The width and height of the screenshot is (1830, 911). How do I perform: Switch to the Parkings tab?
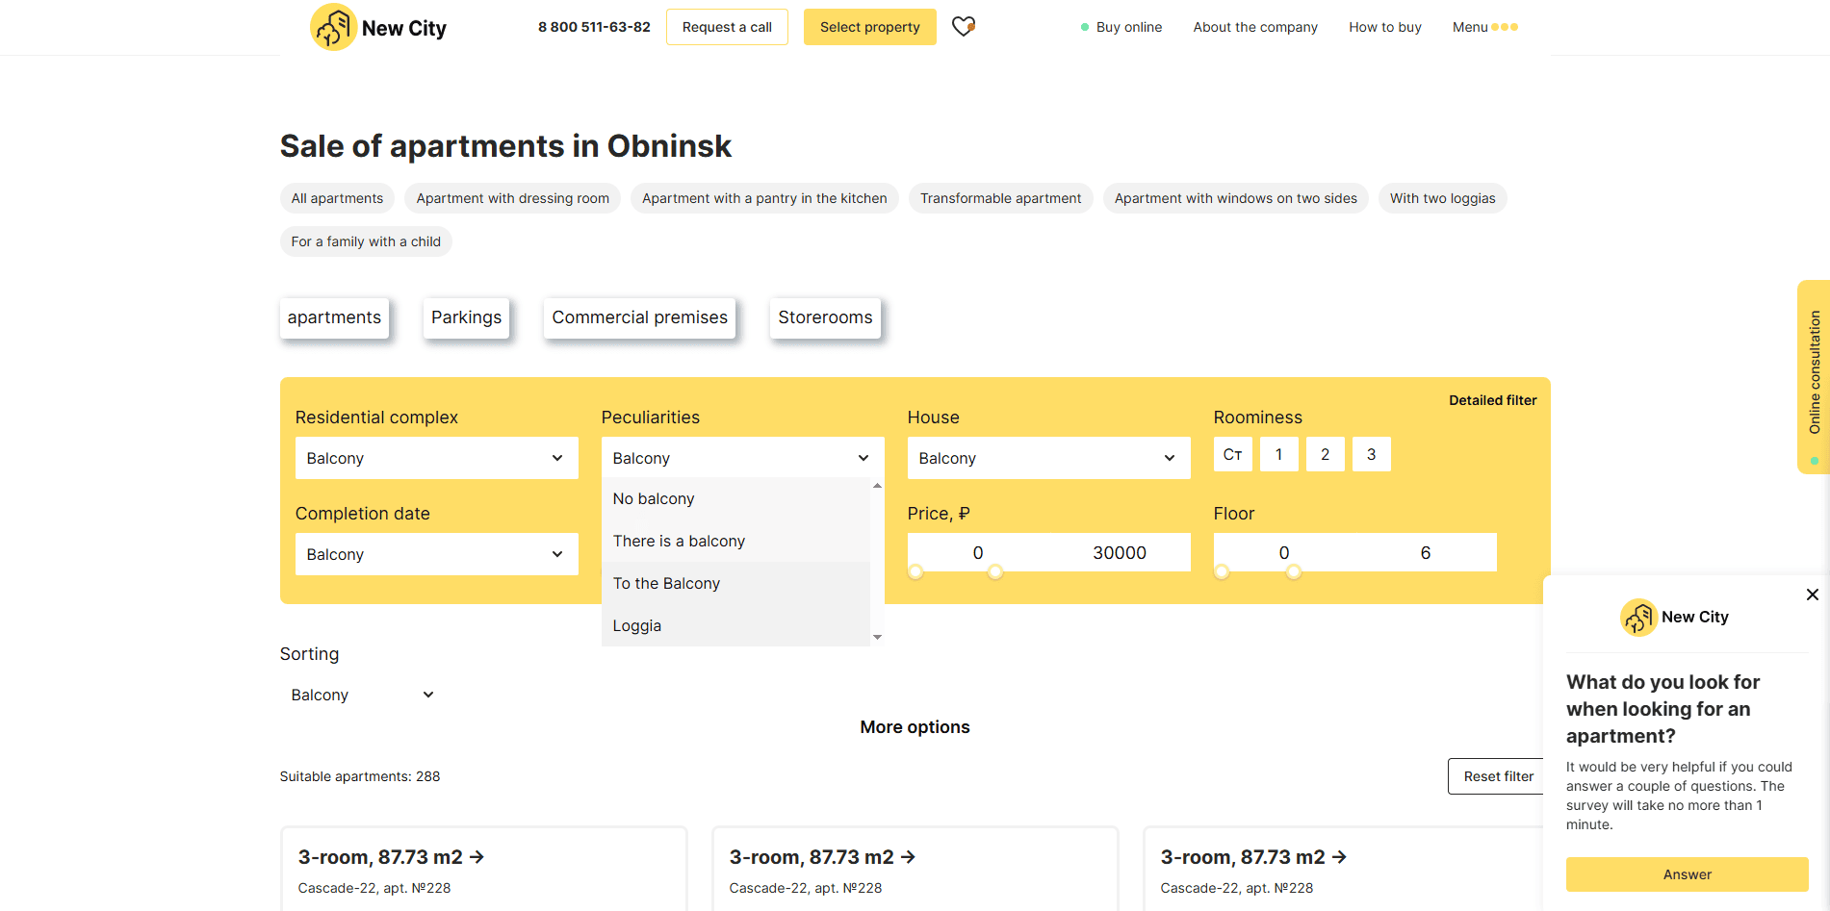click(x=466, y=318)
